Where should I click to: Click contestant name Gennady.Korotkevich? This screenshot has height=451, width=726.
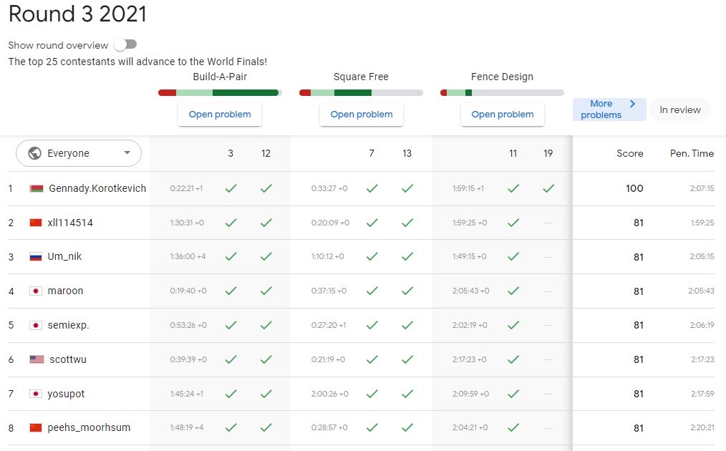pos(96,188)
